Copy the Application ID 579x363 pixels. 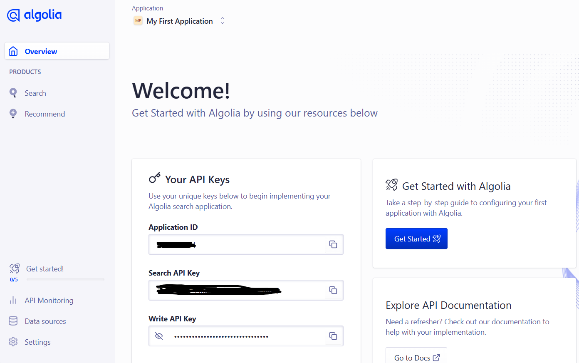(333, 244)
